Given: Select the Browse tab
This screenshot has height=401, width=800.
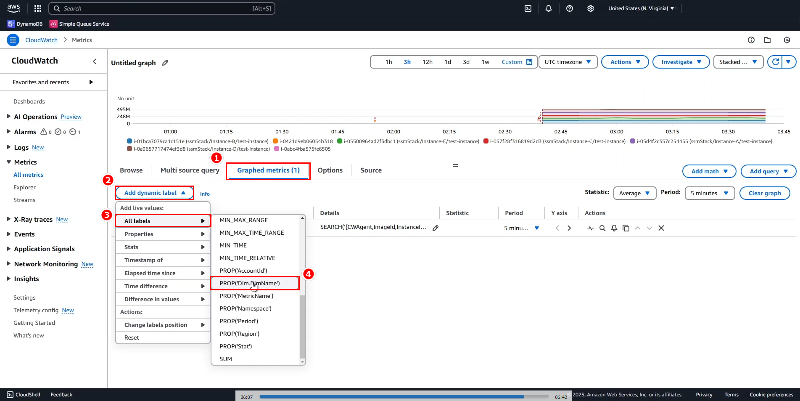Looking at the screenshot, I should (131, 170).
